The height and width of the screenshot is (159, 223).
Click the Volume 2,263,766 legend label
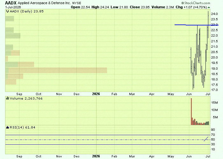[26, 98]
